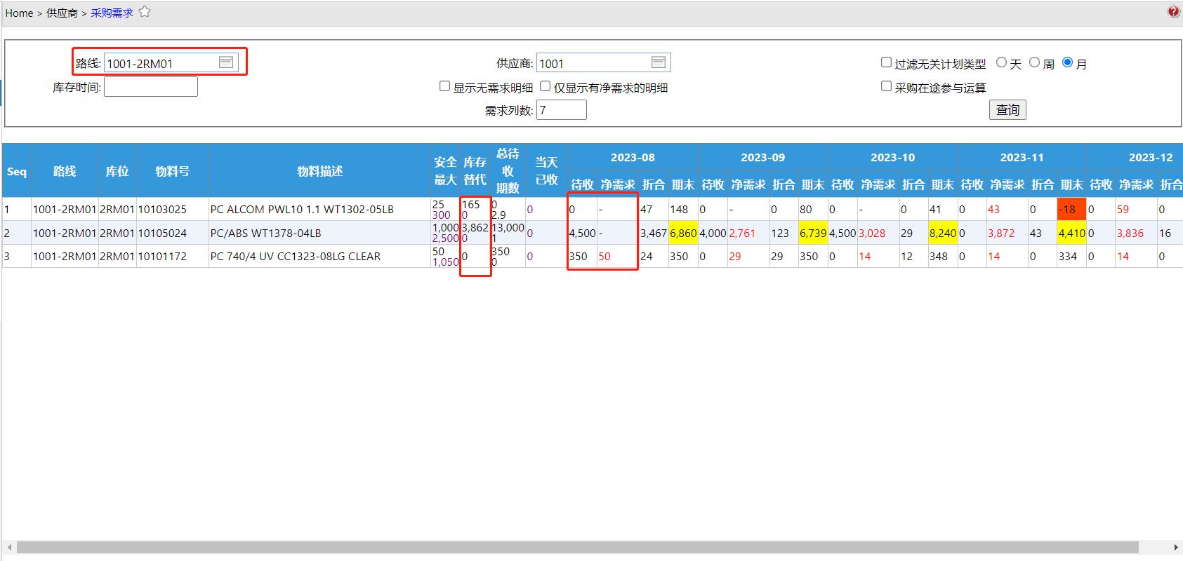Click the 库位 column header

(117, 171)
